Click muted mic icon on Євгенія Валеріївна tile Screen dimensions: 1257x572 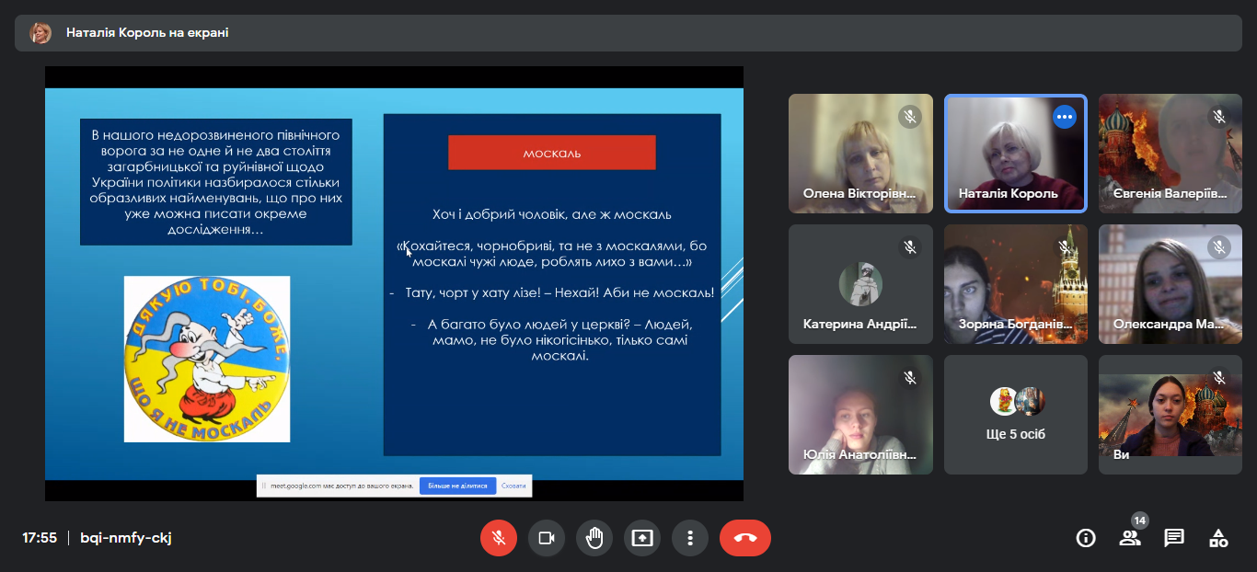tap(1219, 117)
